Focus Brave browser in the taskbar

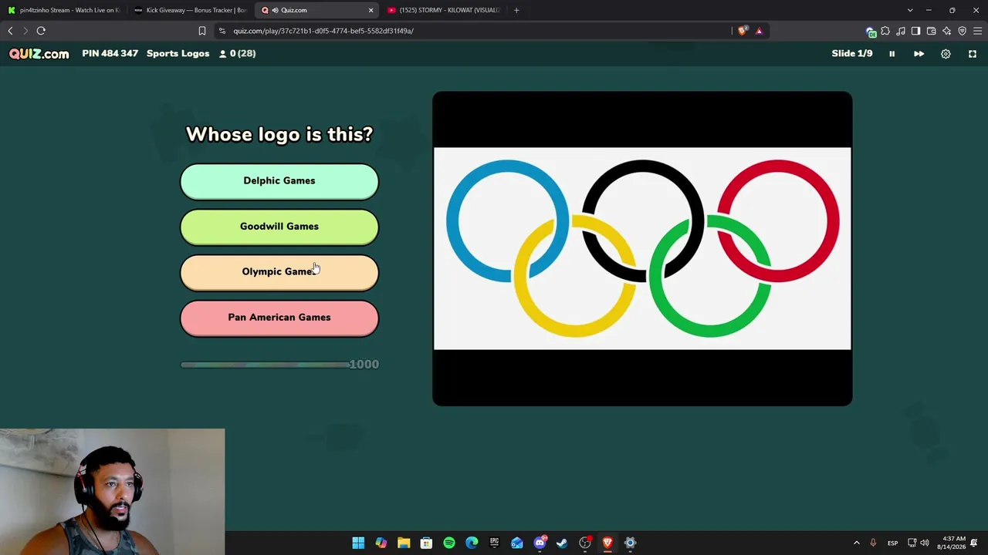point(607,543)
